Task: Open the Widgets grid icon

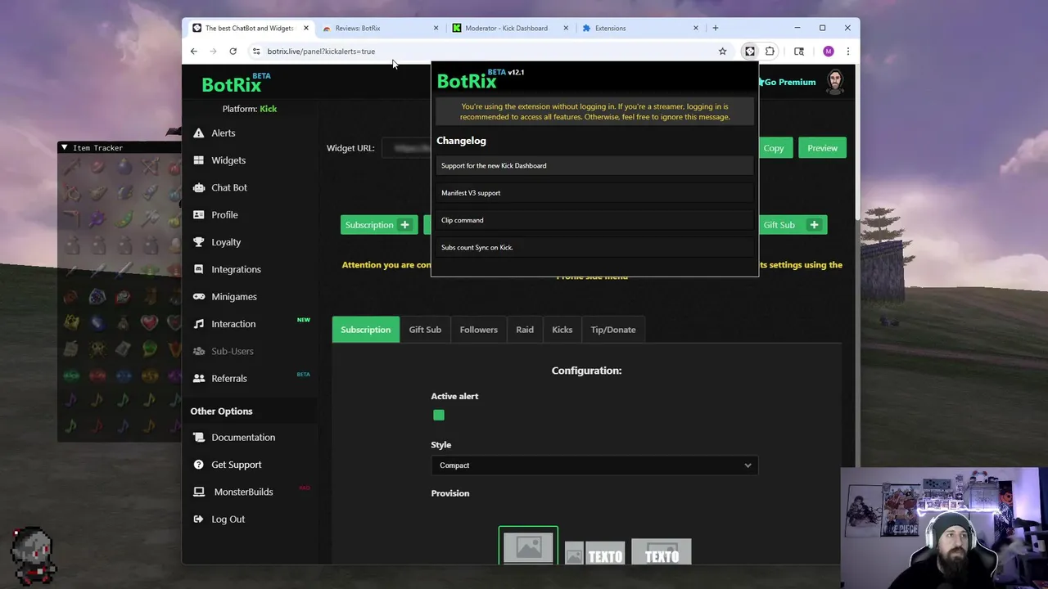Action: pos(198,160)
